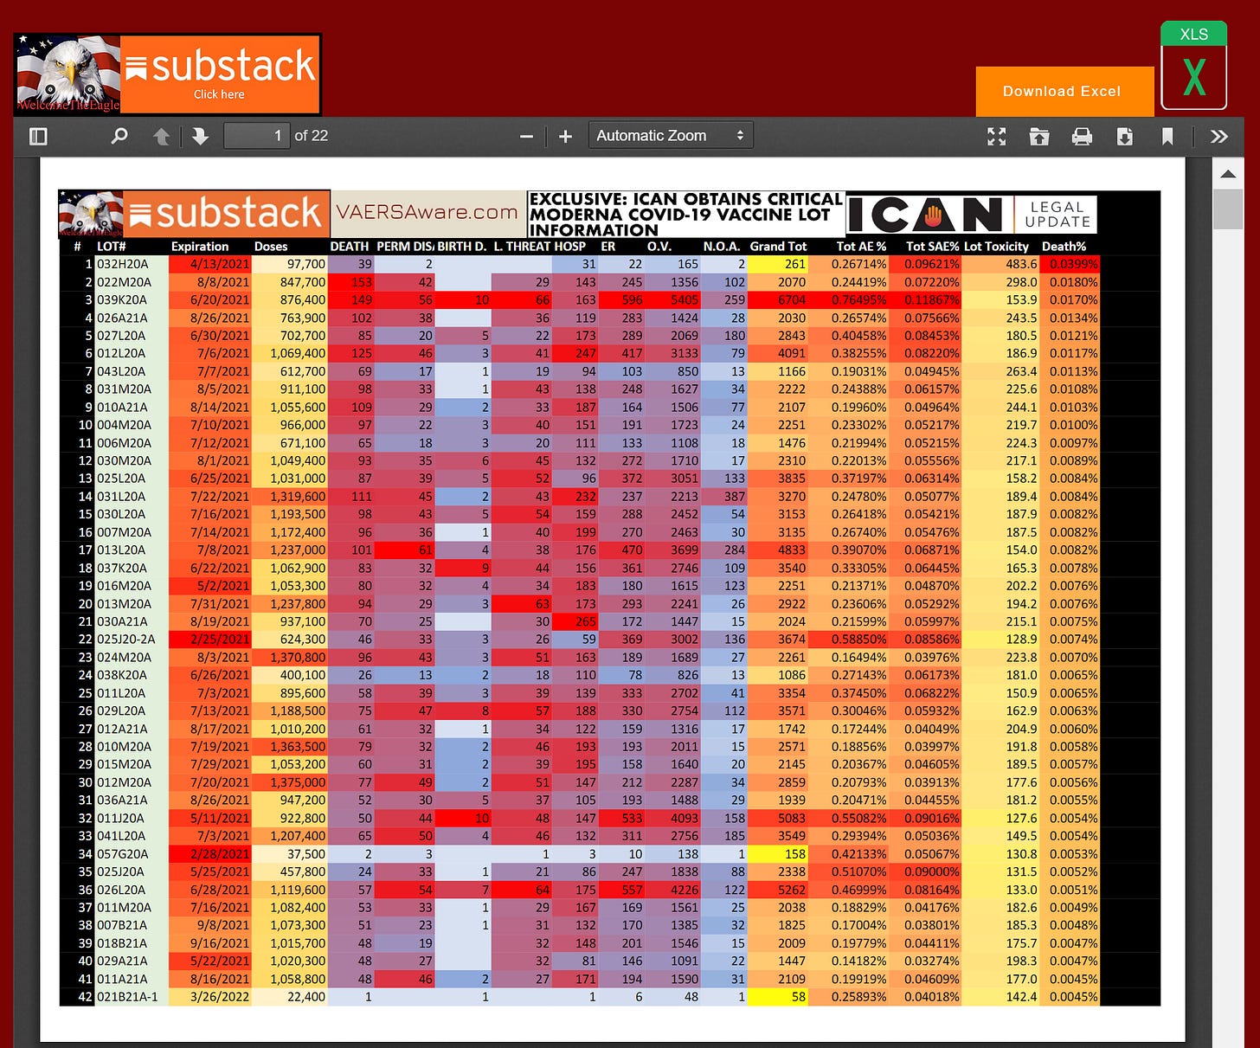Click the Tot AE % column header
Image resolution: width=1260 pixels, height=1048 pixels.
click(861, 247)
